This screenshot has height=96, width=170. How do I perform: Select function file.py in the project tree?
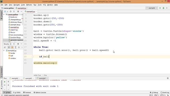[x=15, y=37]
